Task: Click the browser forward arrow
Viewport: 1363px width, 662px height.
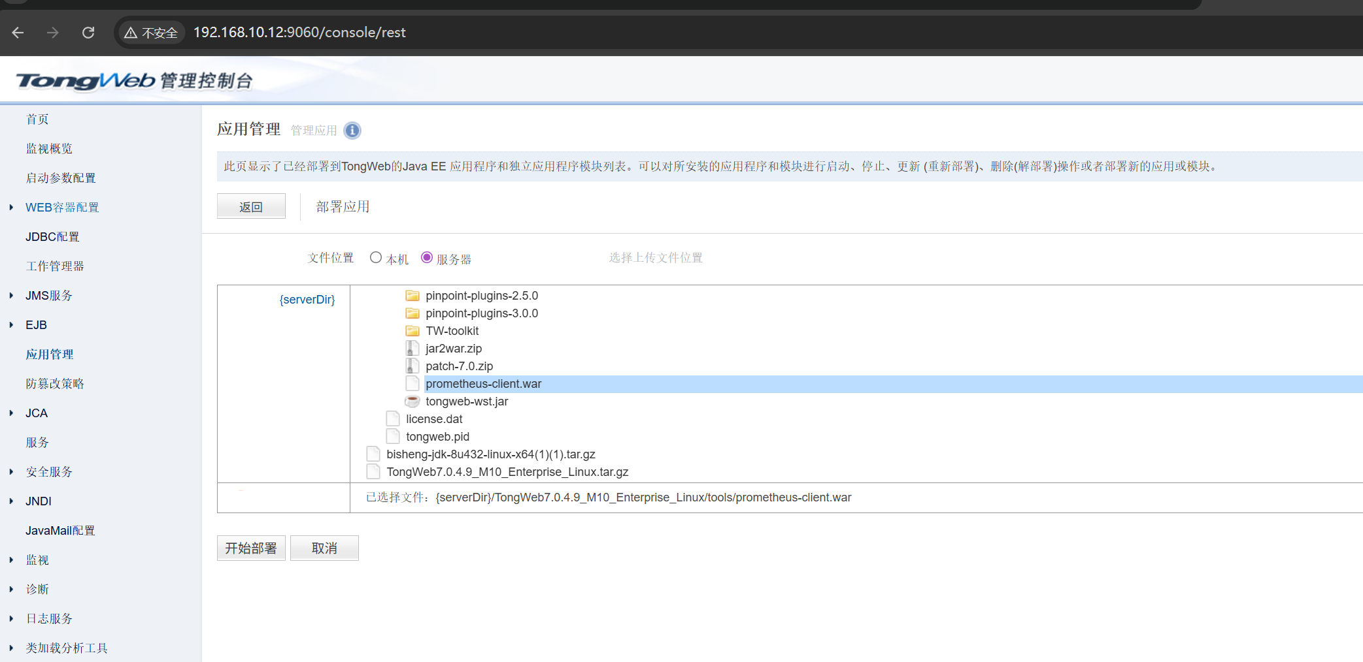Action: (53, 33)
